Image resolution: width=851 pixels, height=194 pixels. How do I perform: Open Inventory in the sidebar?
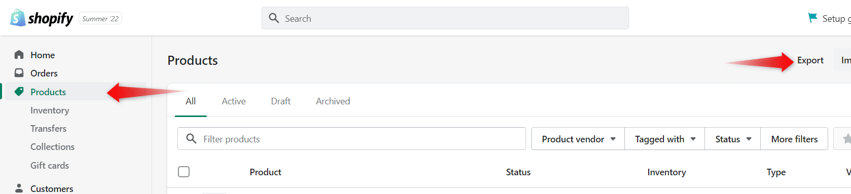pyautogui.click(x=50, y=110)
